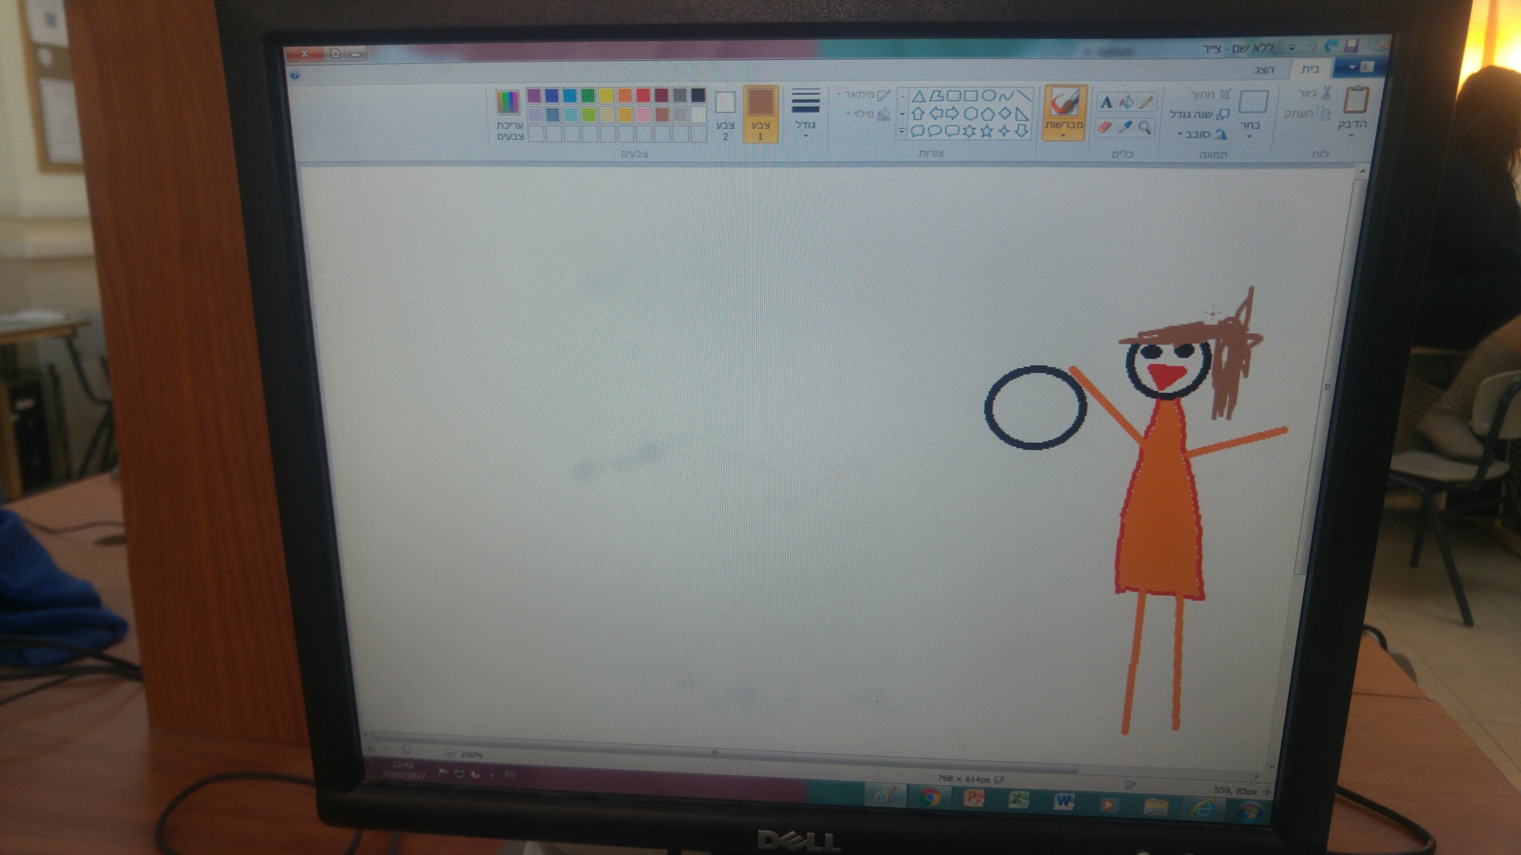Select the Pencil tool
The width and height of the screenshot is (1521, 855).
1146,102
